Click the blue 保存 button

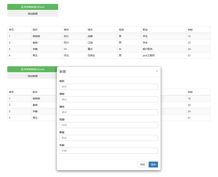coord(153,164)
